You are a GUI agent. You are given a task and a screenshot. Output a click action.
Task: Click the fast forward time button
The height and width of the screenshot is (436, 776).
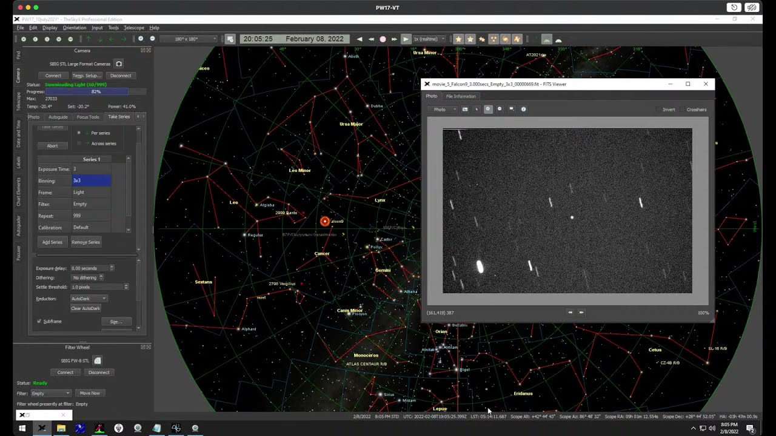click(394, 39)
